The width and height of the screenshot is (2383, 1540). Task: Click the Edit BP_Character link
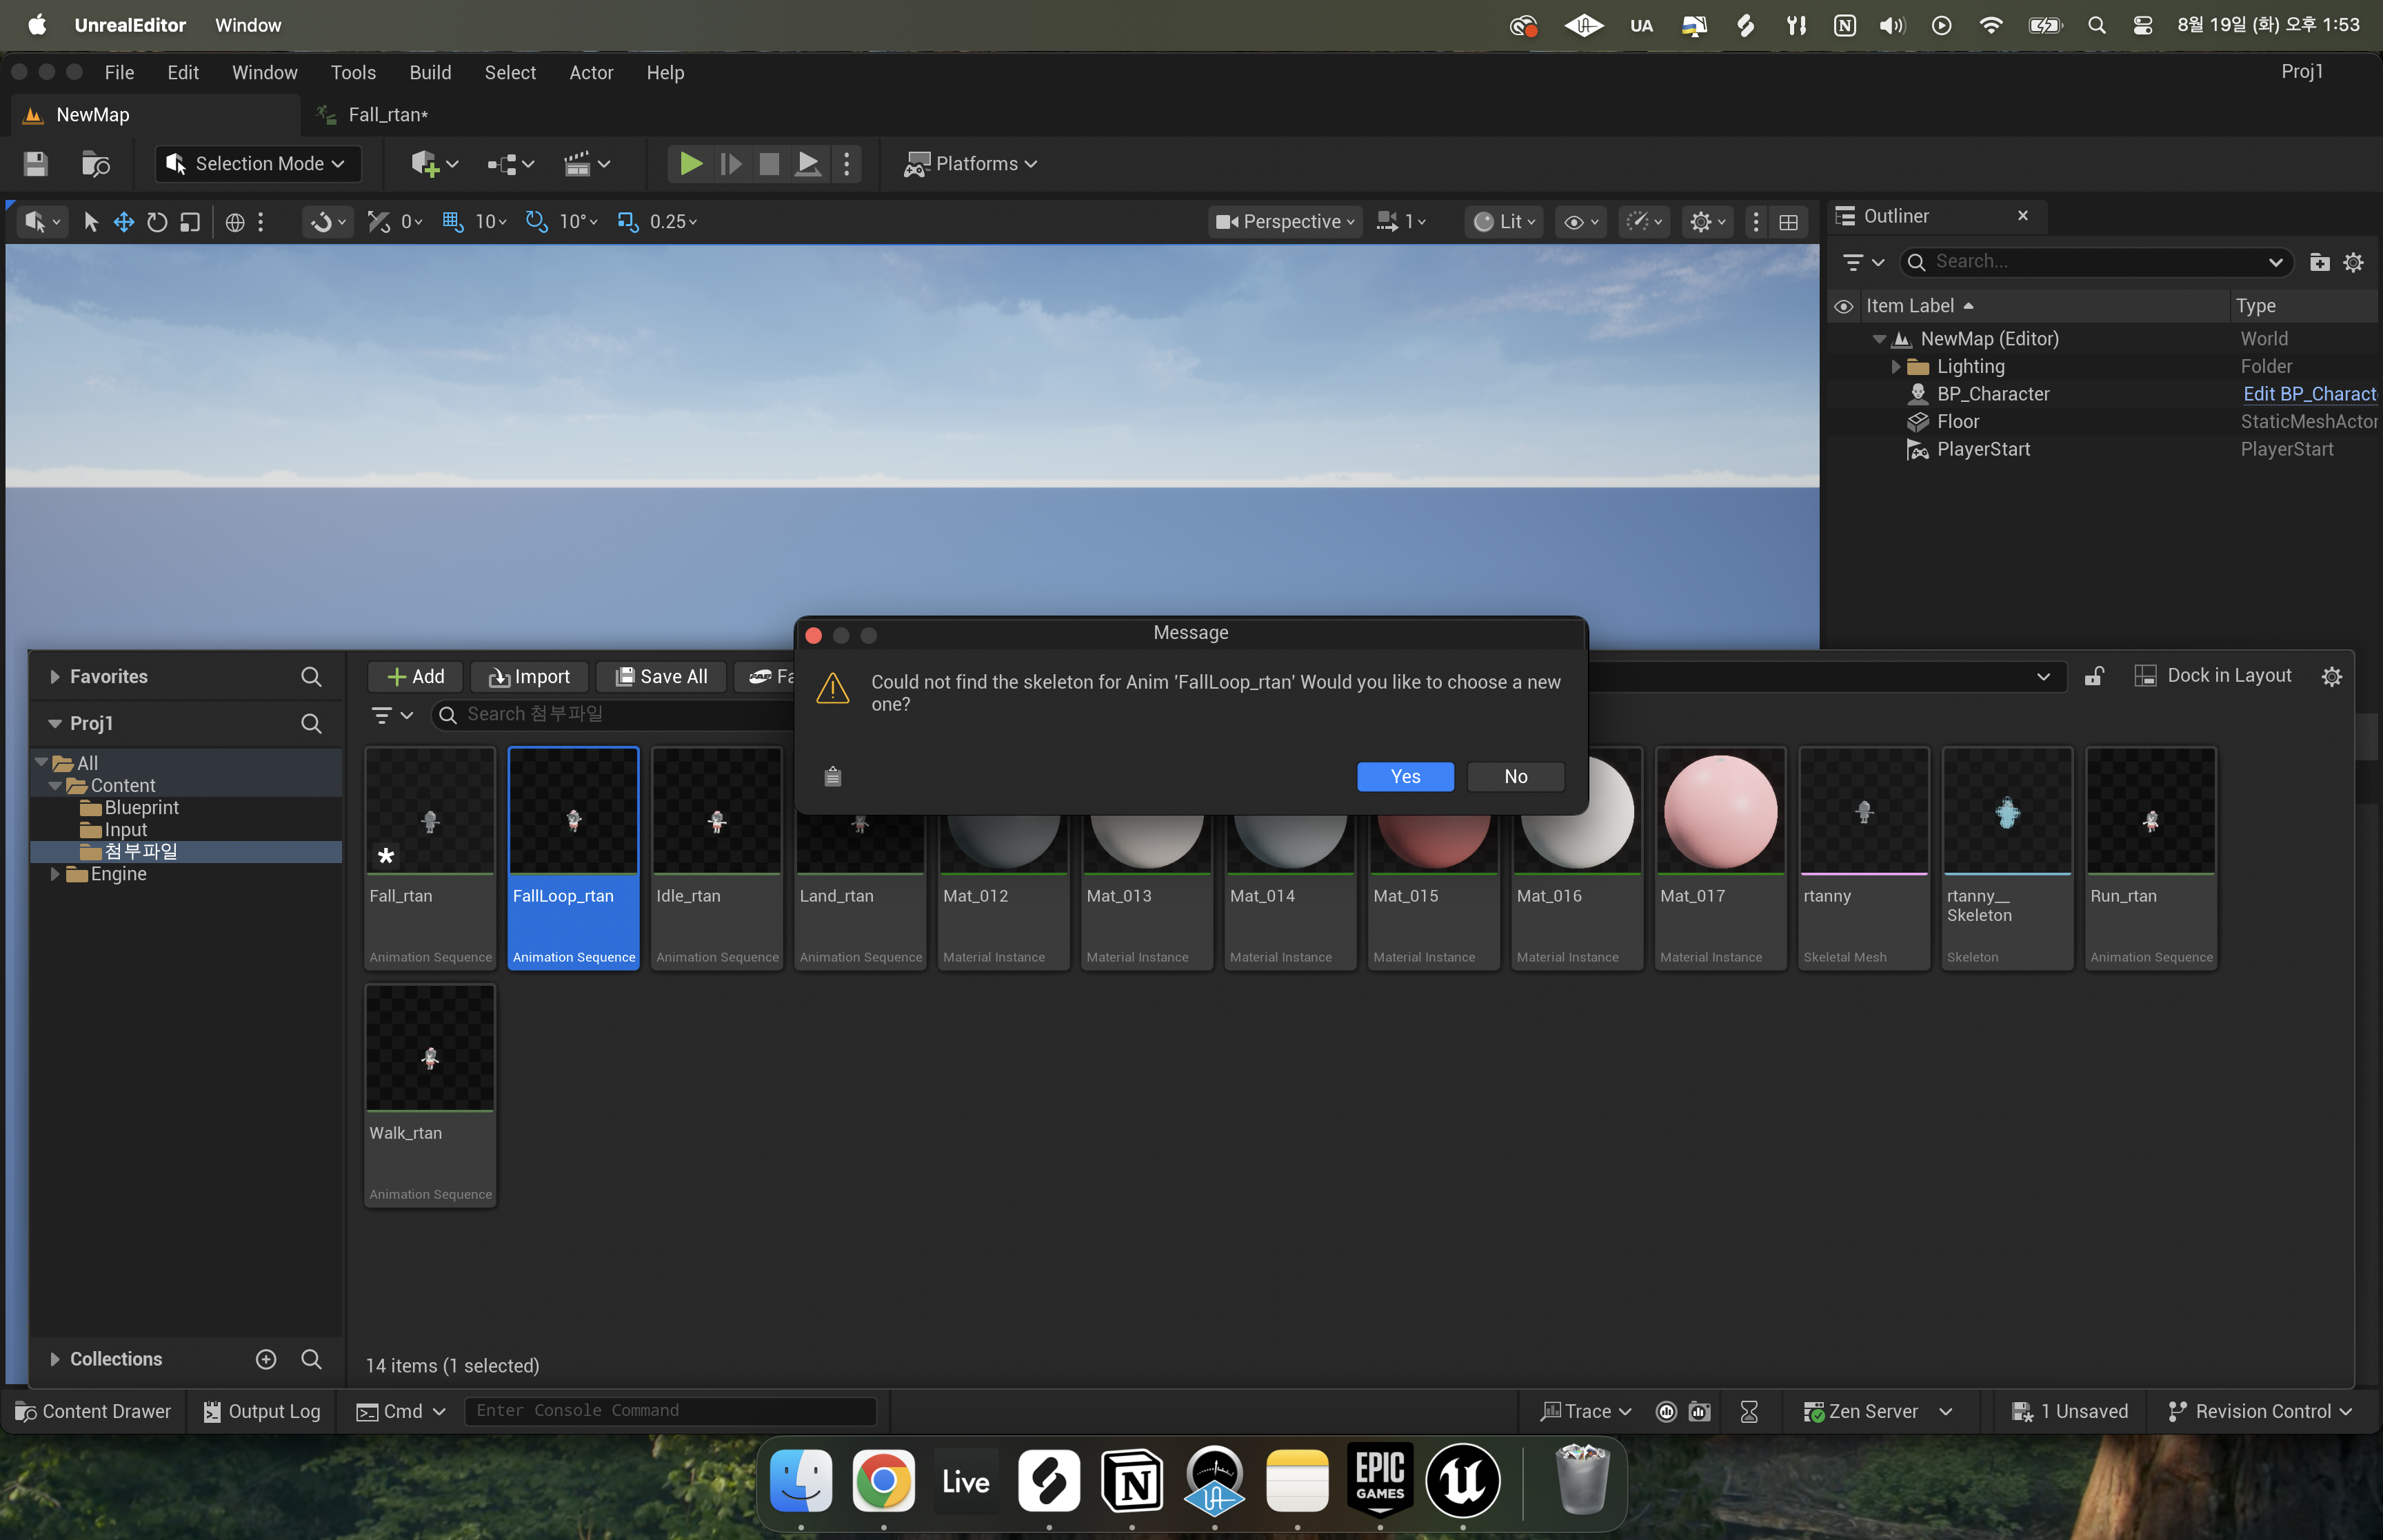[2309, 394]
